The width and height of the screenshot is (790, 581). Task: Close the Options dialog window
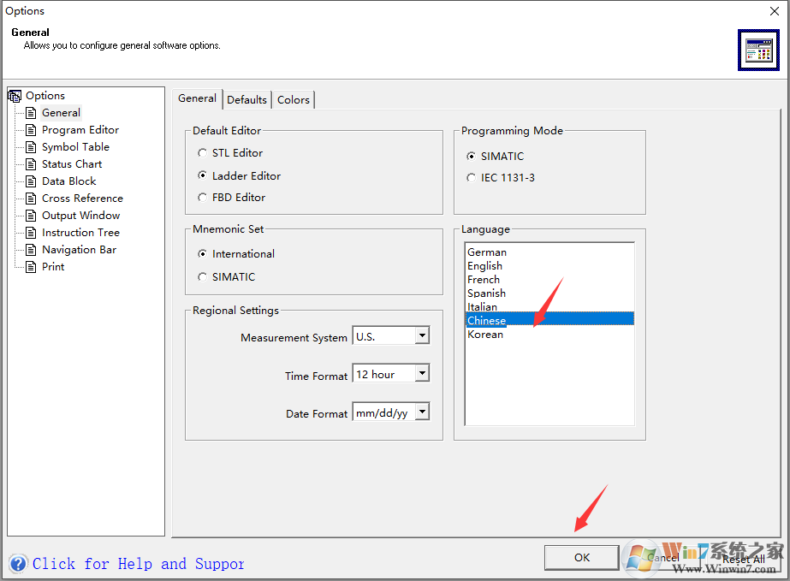[775, 11]
